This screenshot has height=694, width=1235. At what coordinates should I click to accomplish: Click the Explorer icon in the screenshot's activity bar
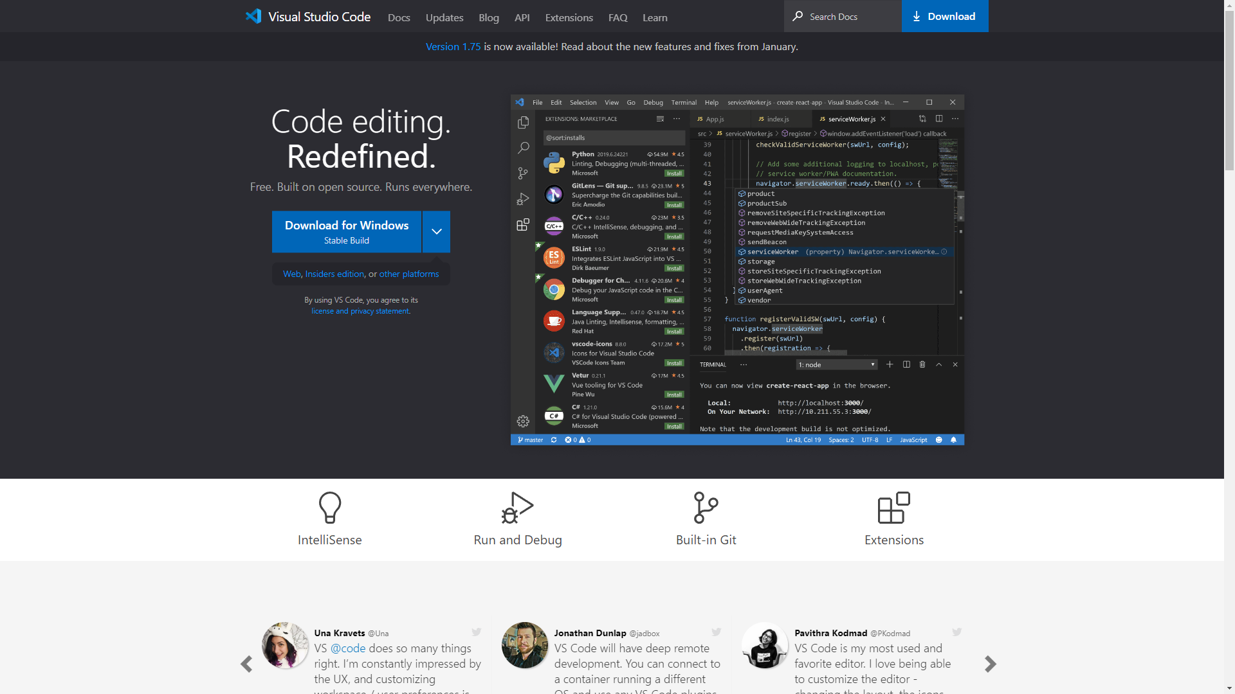[523, 122]
